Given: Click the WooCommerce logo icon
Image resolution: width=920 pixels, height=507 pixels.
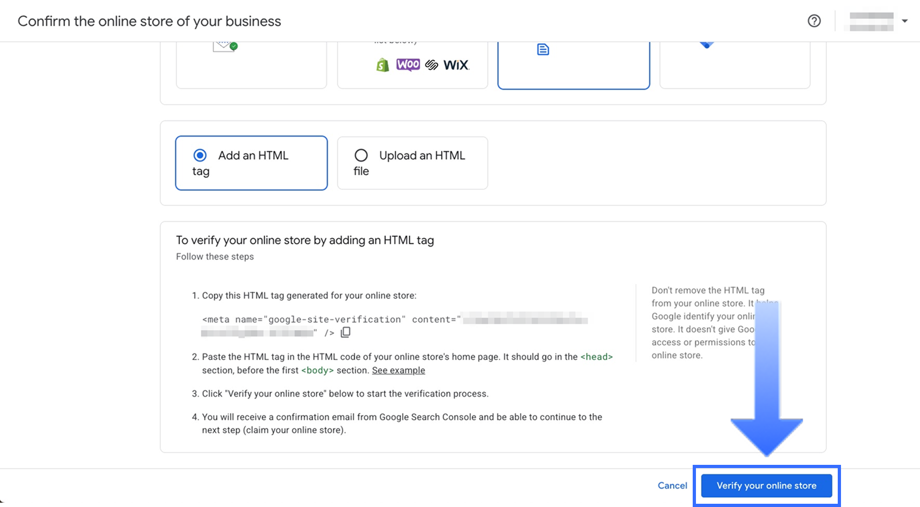Looking at the screenshot, I should tap(408, 65).
